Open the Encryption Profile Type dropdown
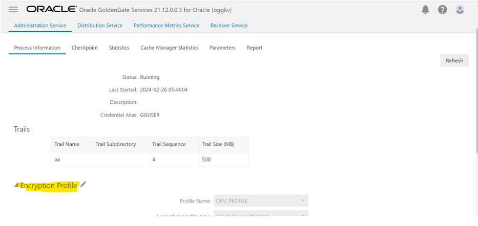Viewport: 478px width, 226px height. click(261, 214)
